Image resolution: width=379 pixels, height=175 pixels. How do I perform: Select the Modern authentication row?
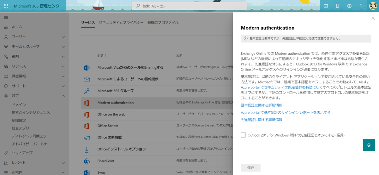157,103
